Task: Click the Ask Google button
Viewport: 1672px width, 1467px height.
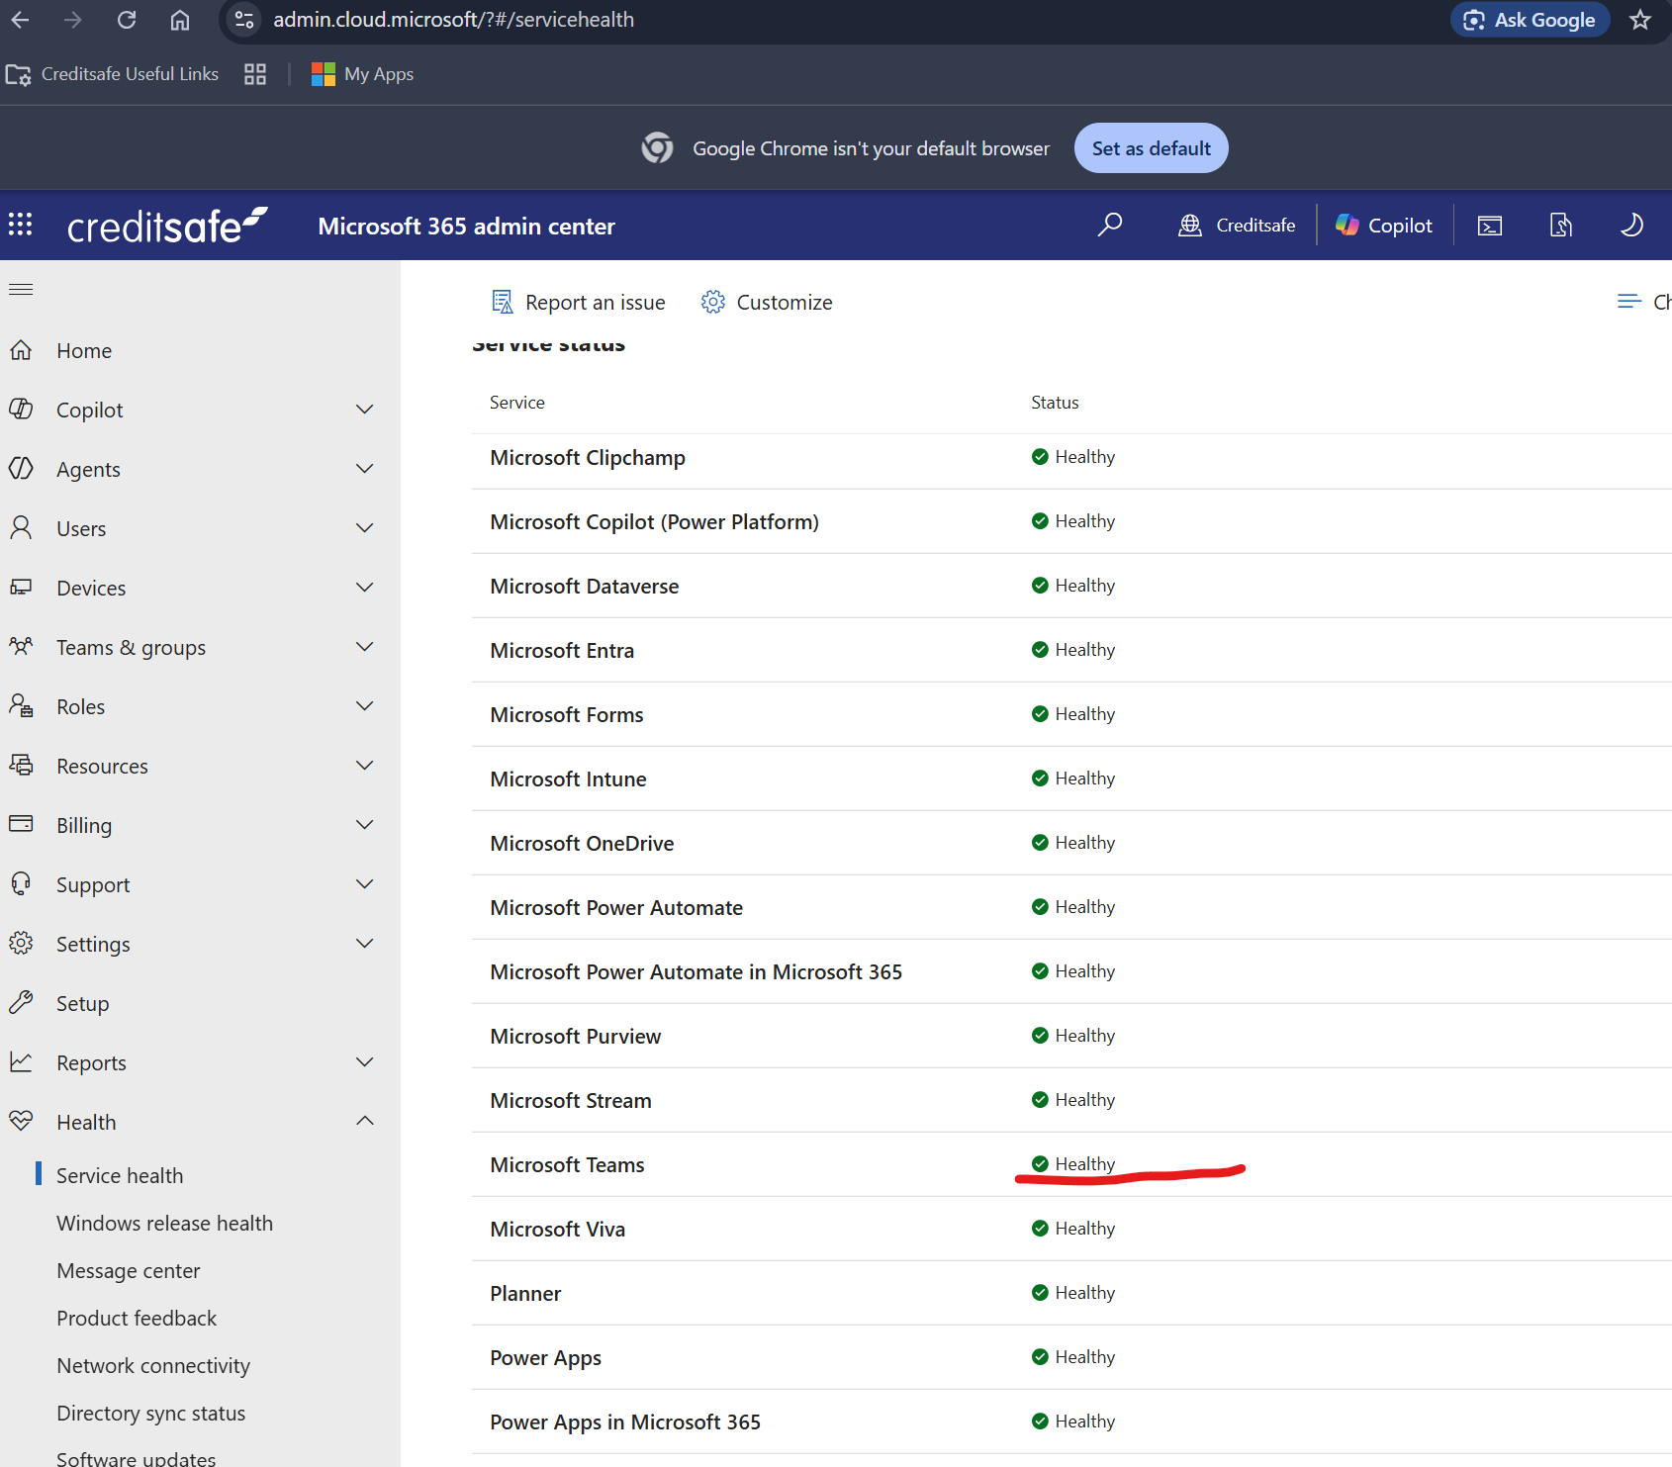Action: (1530, 20)
